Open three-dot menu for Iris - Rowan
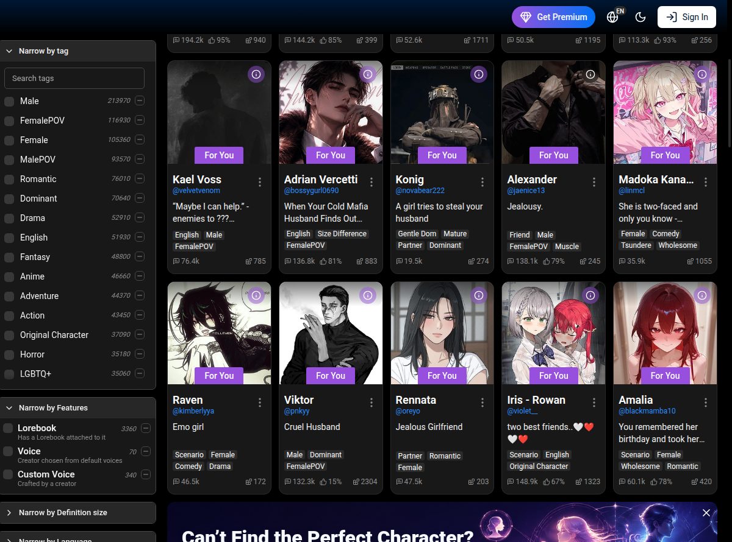This screenshot has width=732, height=542. (594, 403)
